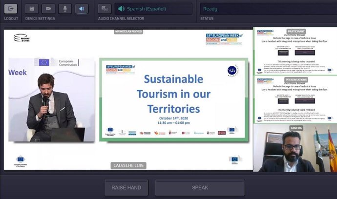Click the CALVELHE LUIS name label
The image size is (337, 199).
[x=128, y=165]
